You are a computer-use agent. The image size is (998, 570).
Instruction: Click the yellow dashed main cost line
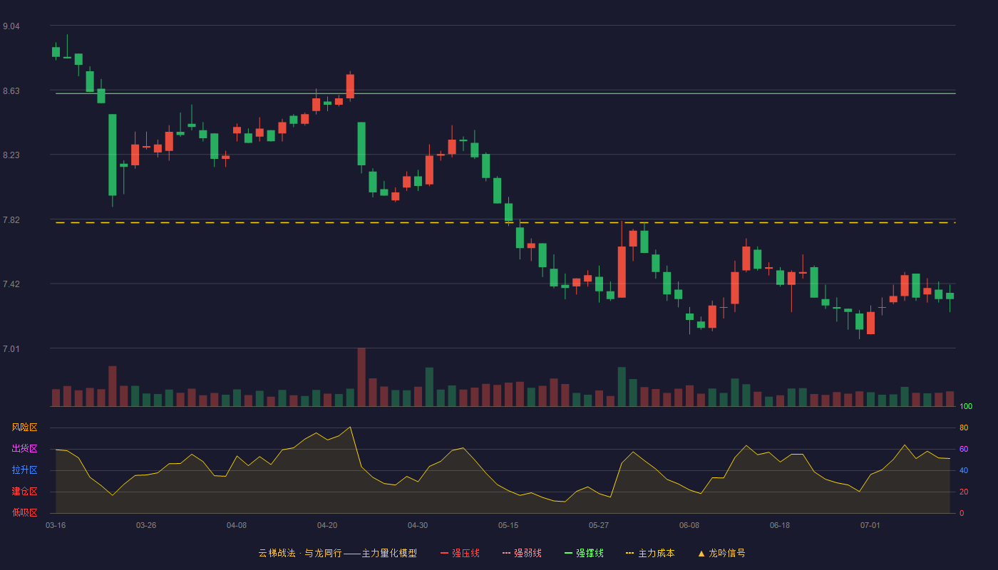point(505,223)
